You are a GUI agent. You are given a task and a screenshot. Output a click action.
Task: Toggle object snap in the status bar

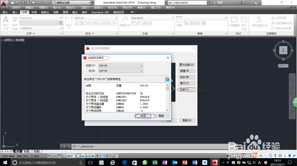(73, 156)
